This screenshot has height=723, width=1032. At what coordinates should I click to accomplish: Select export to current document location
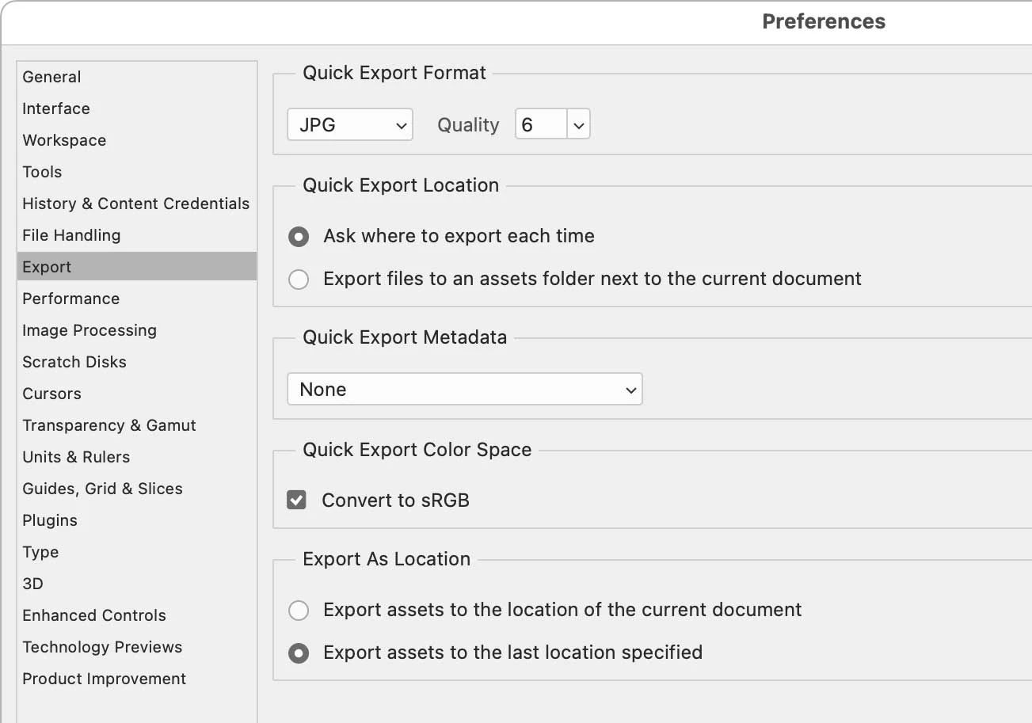point(299,610)
